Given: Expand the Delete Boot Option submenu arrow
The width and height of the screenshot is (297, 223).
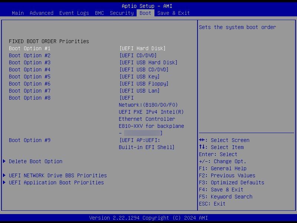Looking at the screenshot, I should click(x=4, y=161).
